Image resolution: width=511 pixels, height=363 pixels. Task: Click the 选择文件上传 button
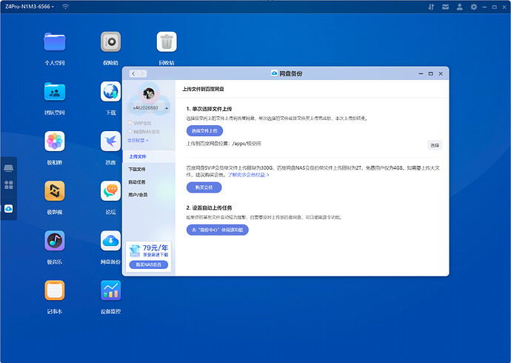coord(204,130)
